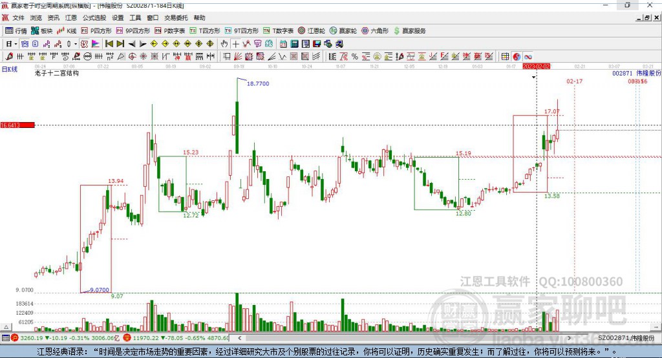Launch the 赢家轮 wheel tool
Viewport: 662px width, 358px height.
pyautogui.click(x=343, y=31)
